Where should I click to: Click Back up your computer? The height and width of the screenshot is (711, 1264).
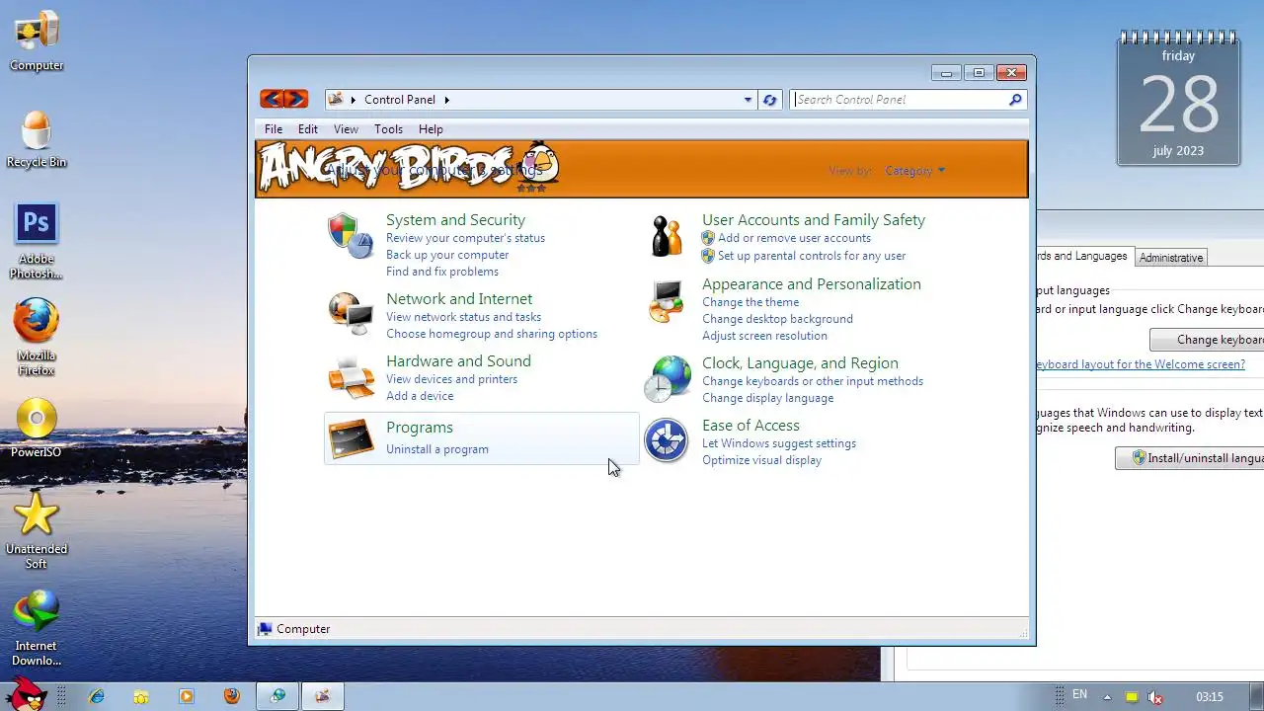point(447,255)
